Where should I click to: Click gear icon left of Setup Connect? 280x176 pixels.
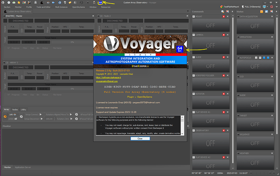click(21, 117)
